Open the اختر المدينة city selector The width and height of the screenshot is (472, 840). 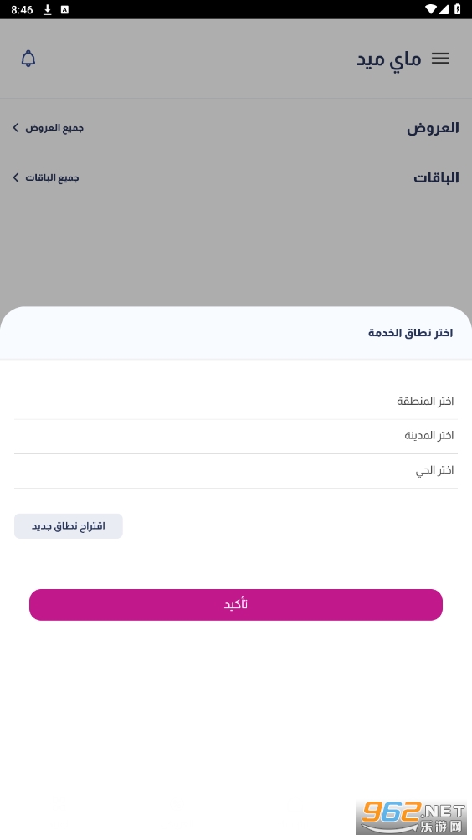[236, 436]
